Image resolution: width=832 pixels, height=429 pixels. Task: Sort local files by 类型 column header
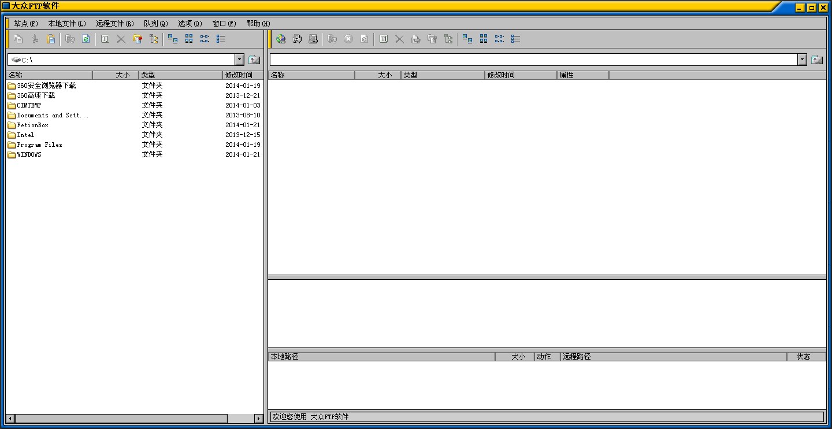pos(181,75)
